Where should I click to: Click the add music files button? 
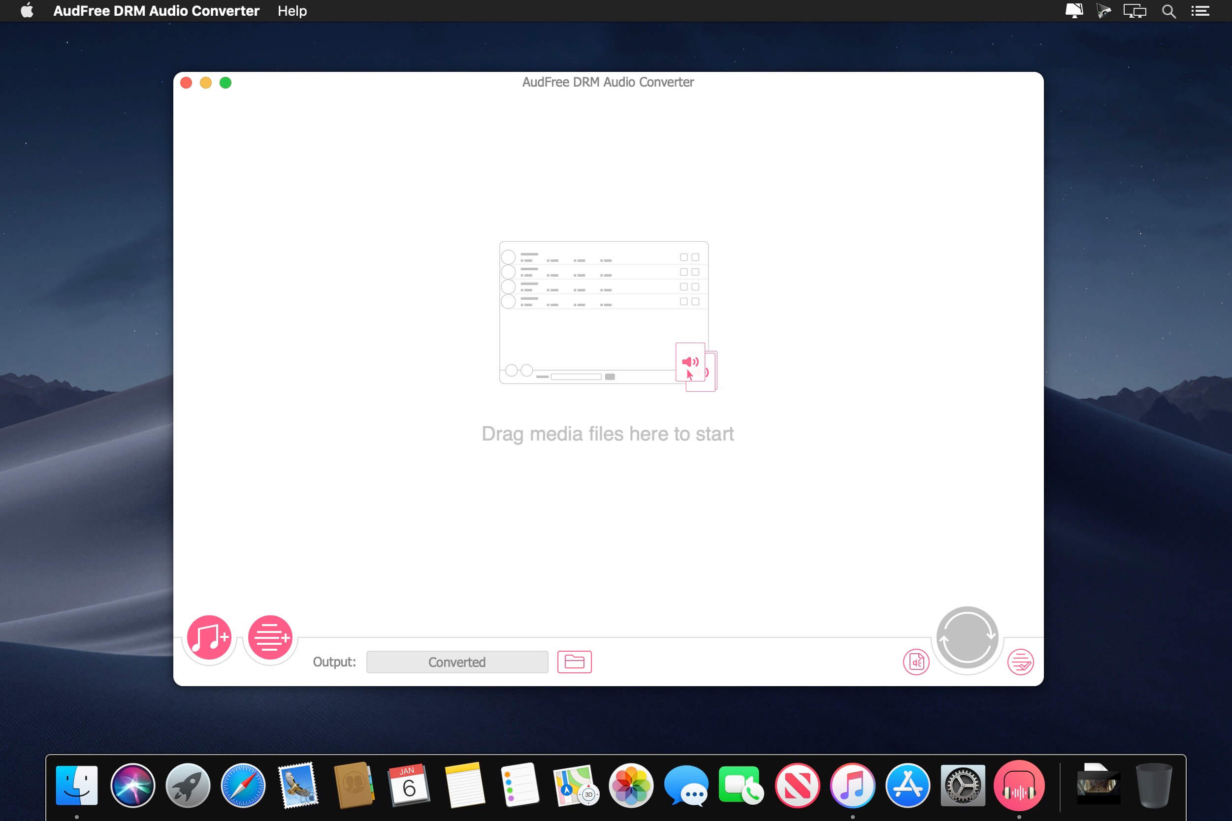click(x=209, y=637)
